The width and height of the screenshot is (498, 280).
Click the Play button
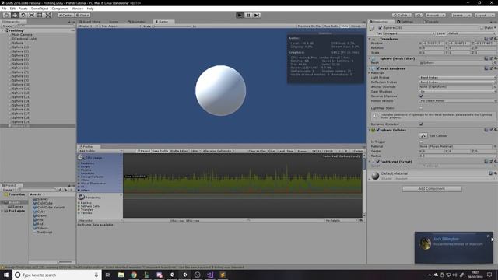[x=240, y=15]
